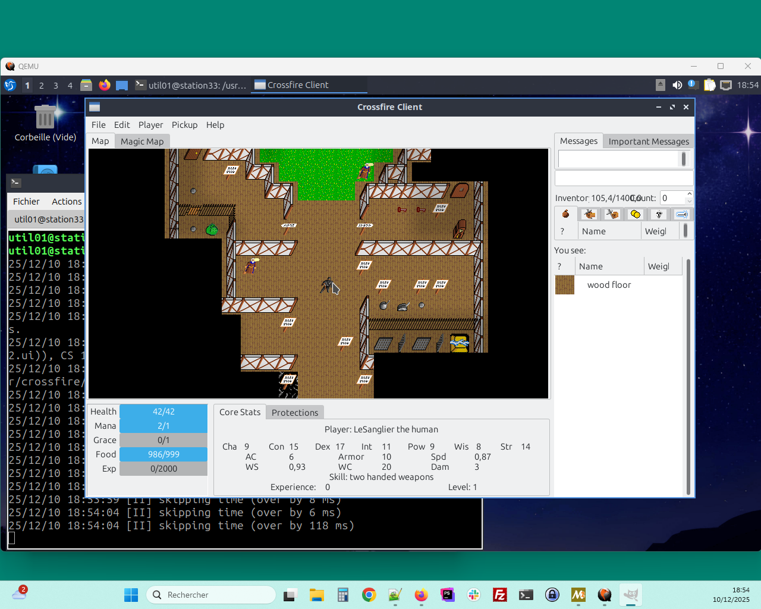This screenshot has width=761, height=609.
Task: Select the unapplied items inventory filter icon
Action: point(612,214)
